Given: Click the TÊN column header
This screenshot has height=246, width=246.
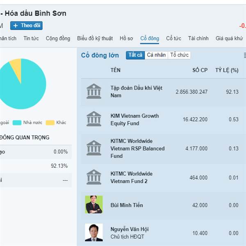Looking at the screenshot, I should point(116,70).
